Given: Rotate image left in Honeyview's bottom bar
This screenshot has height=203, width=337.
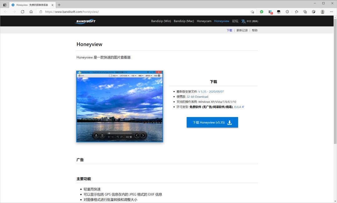Looking at the screenshot, I should click(118, 137).
